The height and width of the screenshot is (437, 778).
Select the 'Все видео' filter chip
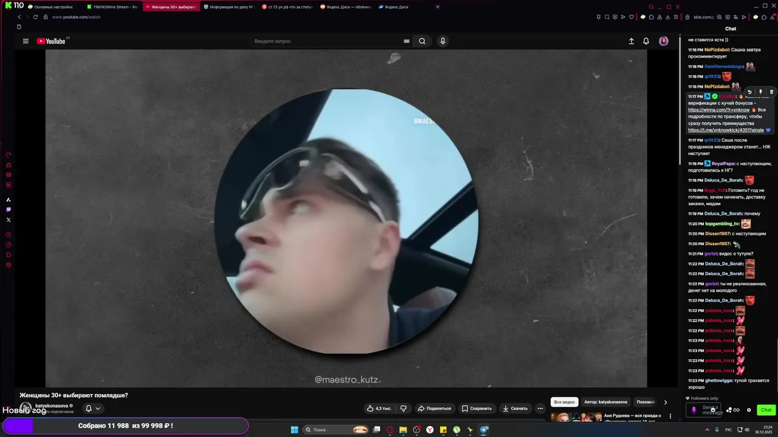[564, 402]
